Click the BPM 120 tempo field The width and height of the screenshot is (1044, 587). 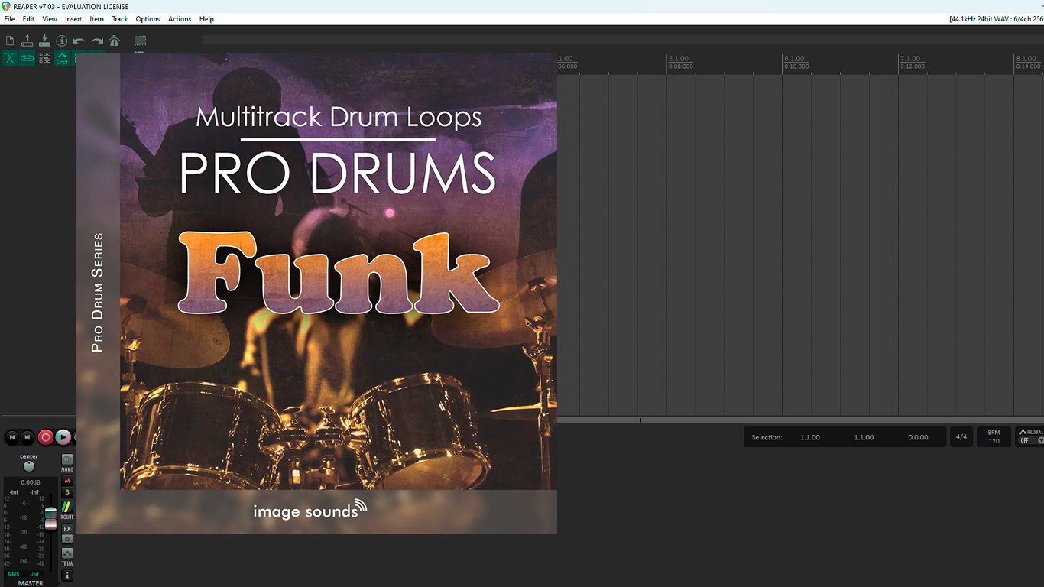pyautogui.click(x=994, y=437)
